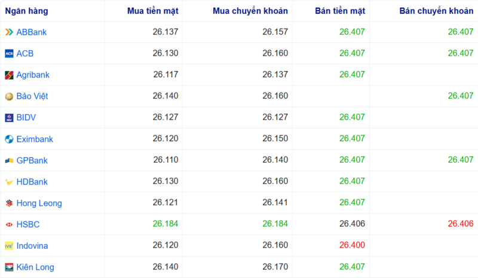Select GPBank Bán chuyển khoản 26.407
Viewport: 478px width, 278px height.
(x=461, y=160)
